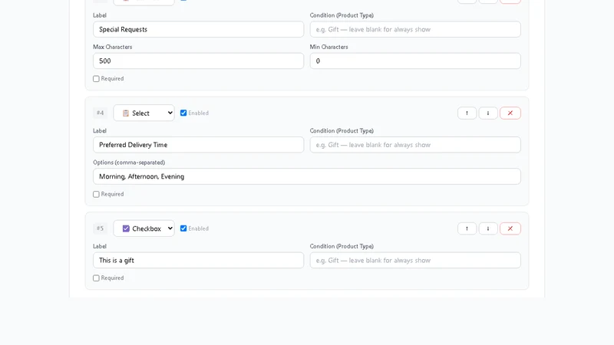Move field #4 up with arrow button
The image size is (614, 345).
467,113
